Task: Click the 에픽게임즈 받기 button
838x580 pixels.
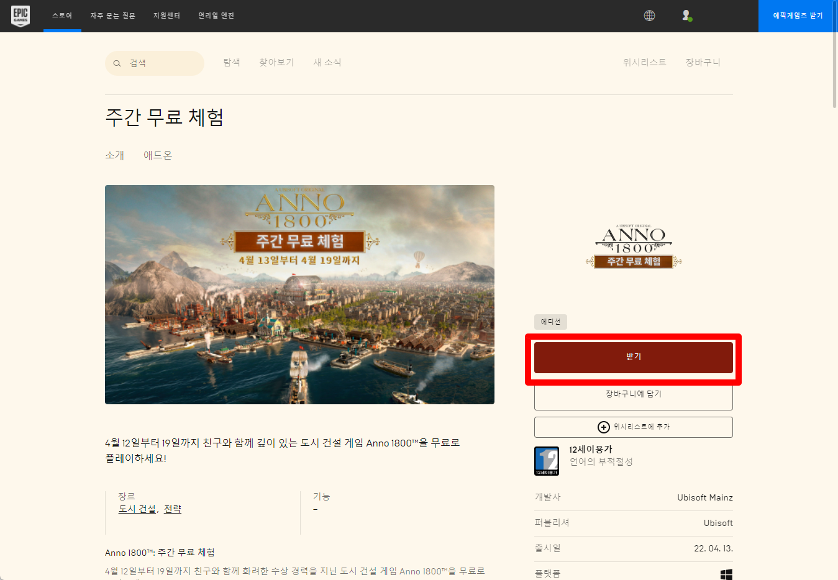Action: (x=798, y=16)
